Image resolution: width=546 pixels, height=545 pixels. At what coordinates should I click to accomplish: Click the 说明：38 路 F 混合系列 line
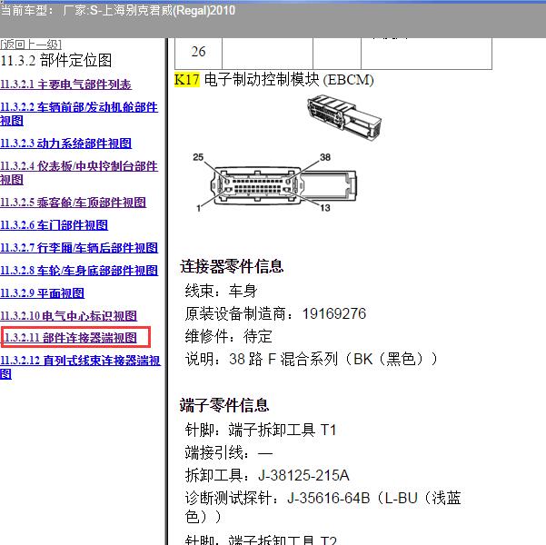311,359
